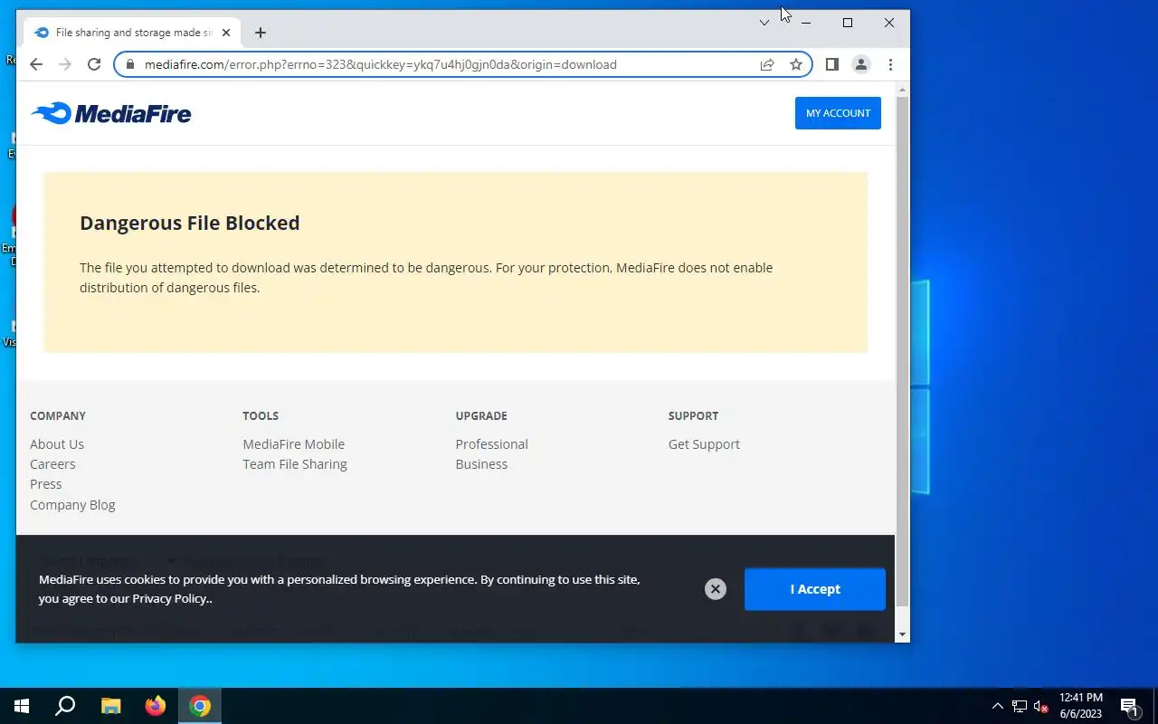Viewport: 1158px width, 724px height.
Task: Open the About Us link
Action: click(x=57, y=444)
